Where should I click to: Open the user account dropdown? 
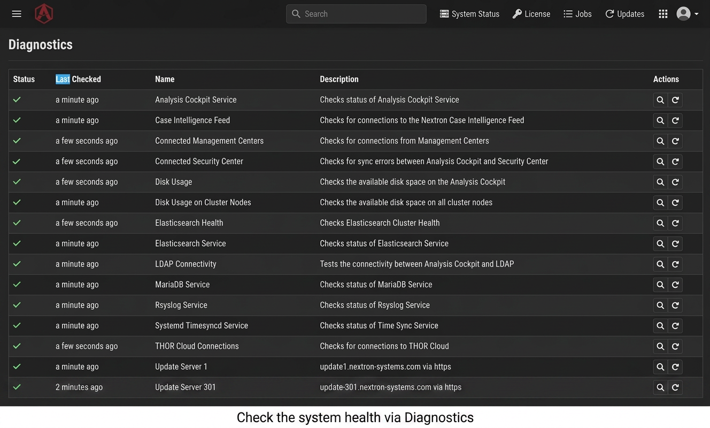[x=688, y=14]
